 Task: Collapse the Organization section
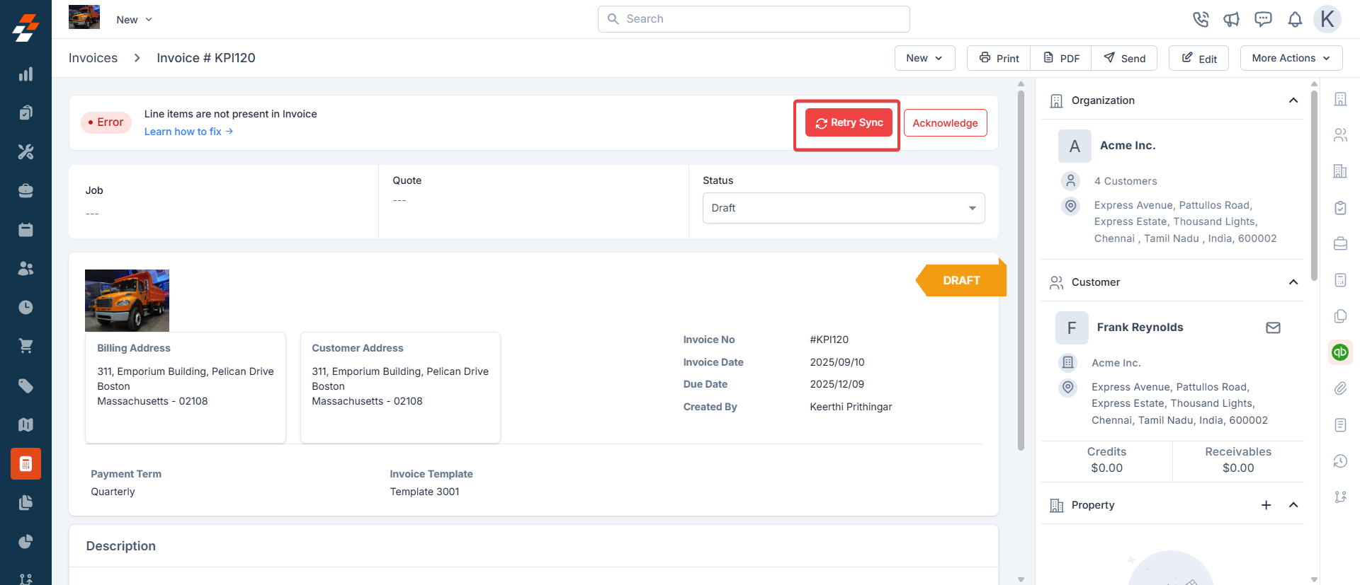1293,100
